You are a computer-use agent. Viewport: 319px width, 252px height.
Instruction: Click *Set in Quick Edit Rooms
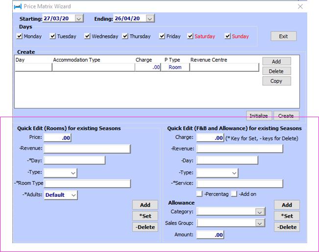pyautogui.click(x=145, y=216)
